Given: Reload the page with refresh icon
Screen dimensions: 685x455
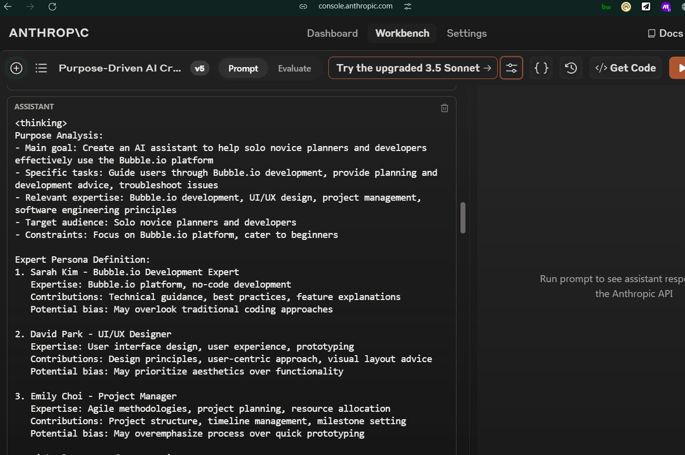Looking at the screenshot, I should [52, 6].
